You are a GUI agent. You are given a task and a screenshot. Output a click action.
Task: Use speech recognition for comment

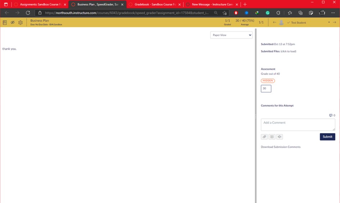[x=280, y=137]
